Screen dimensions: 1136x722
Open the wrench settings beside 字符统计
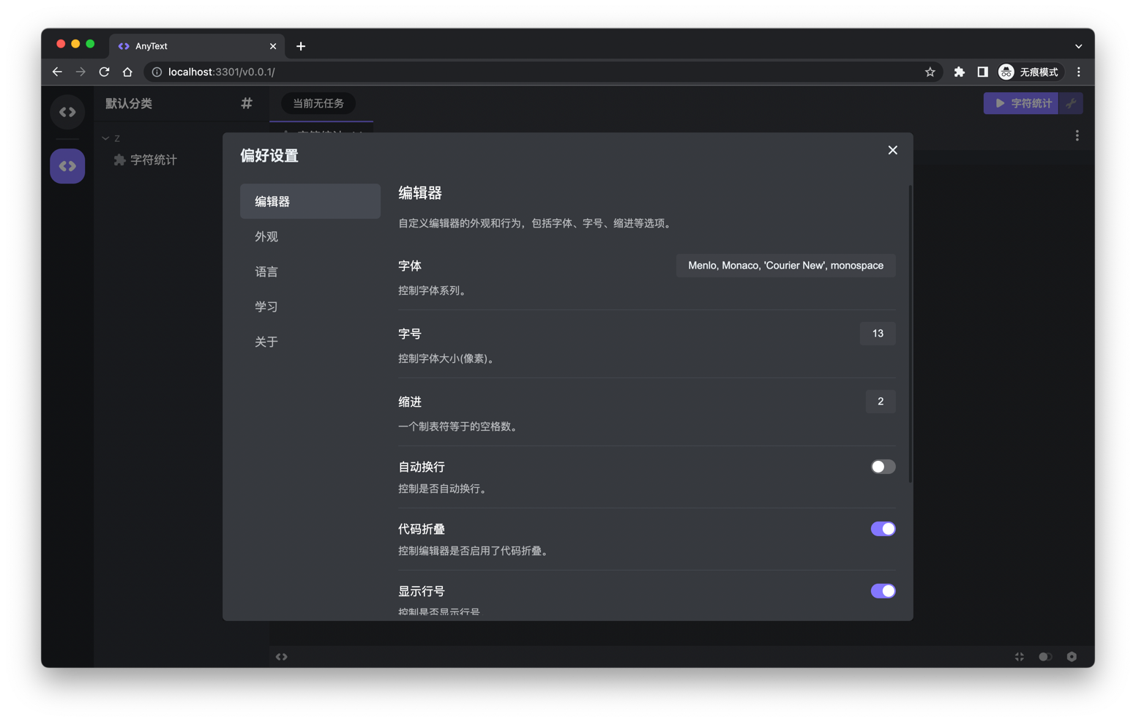click(1071, 103)
